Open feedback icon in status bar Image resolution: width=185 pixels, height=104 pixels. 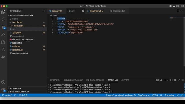(x=177, y=95)
